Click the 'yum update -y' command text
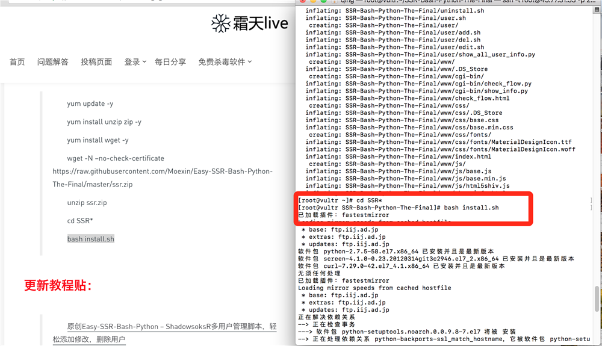The image size is (602, 346). coord(90,103)
